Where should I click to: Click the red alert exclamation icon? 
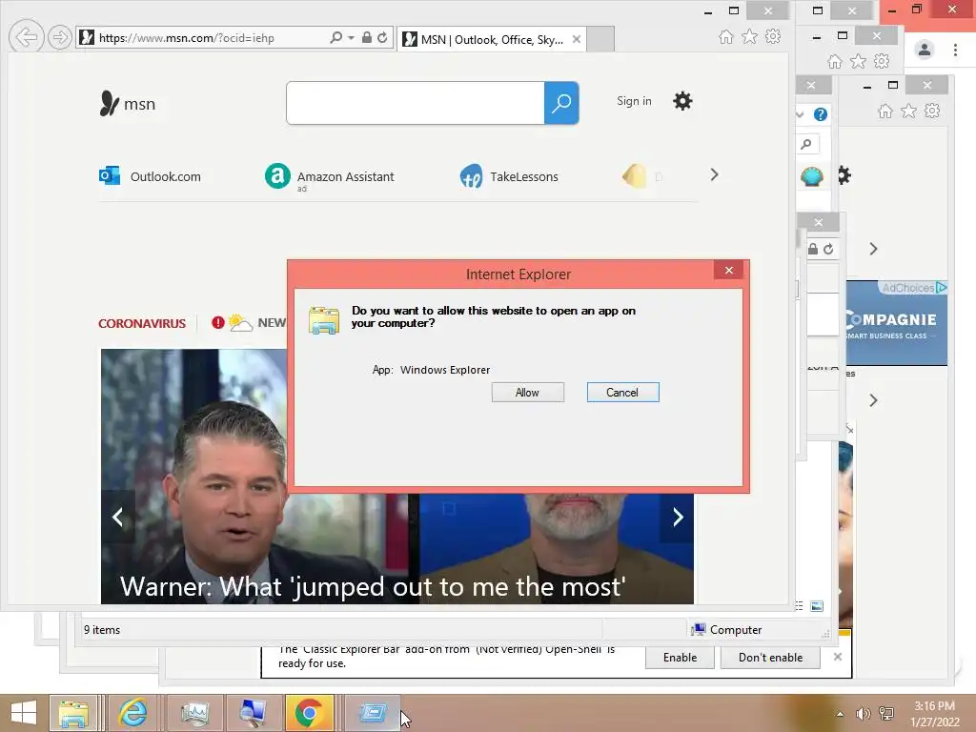coord(217,322)
